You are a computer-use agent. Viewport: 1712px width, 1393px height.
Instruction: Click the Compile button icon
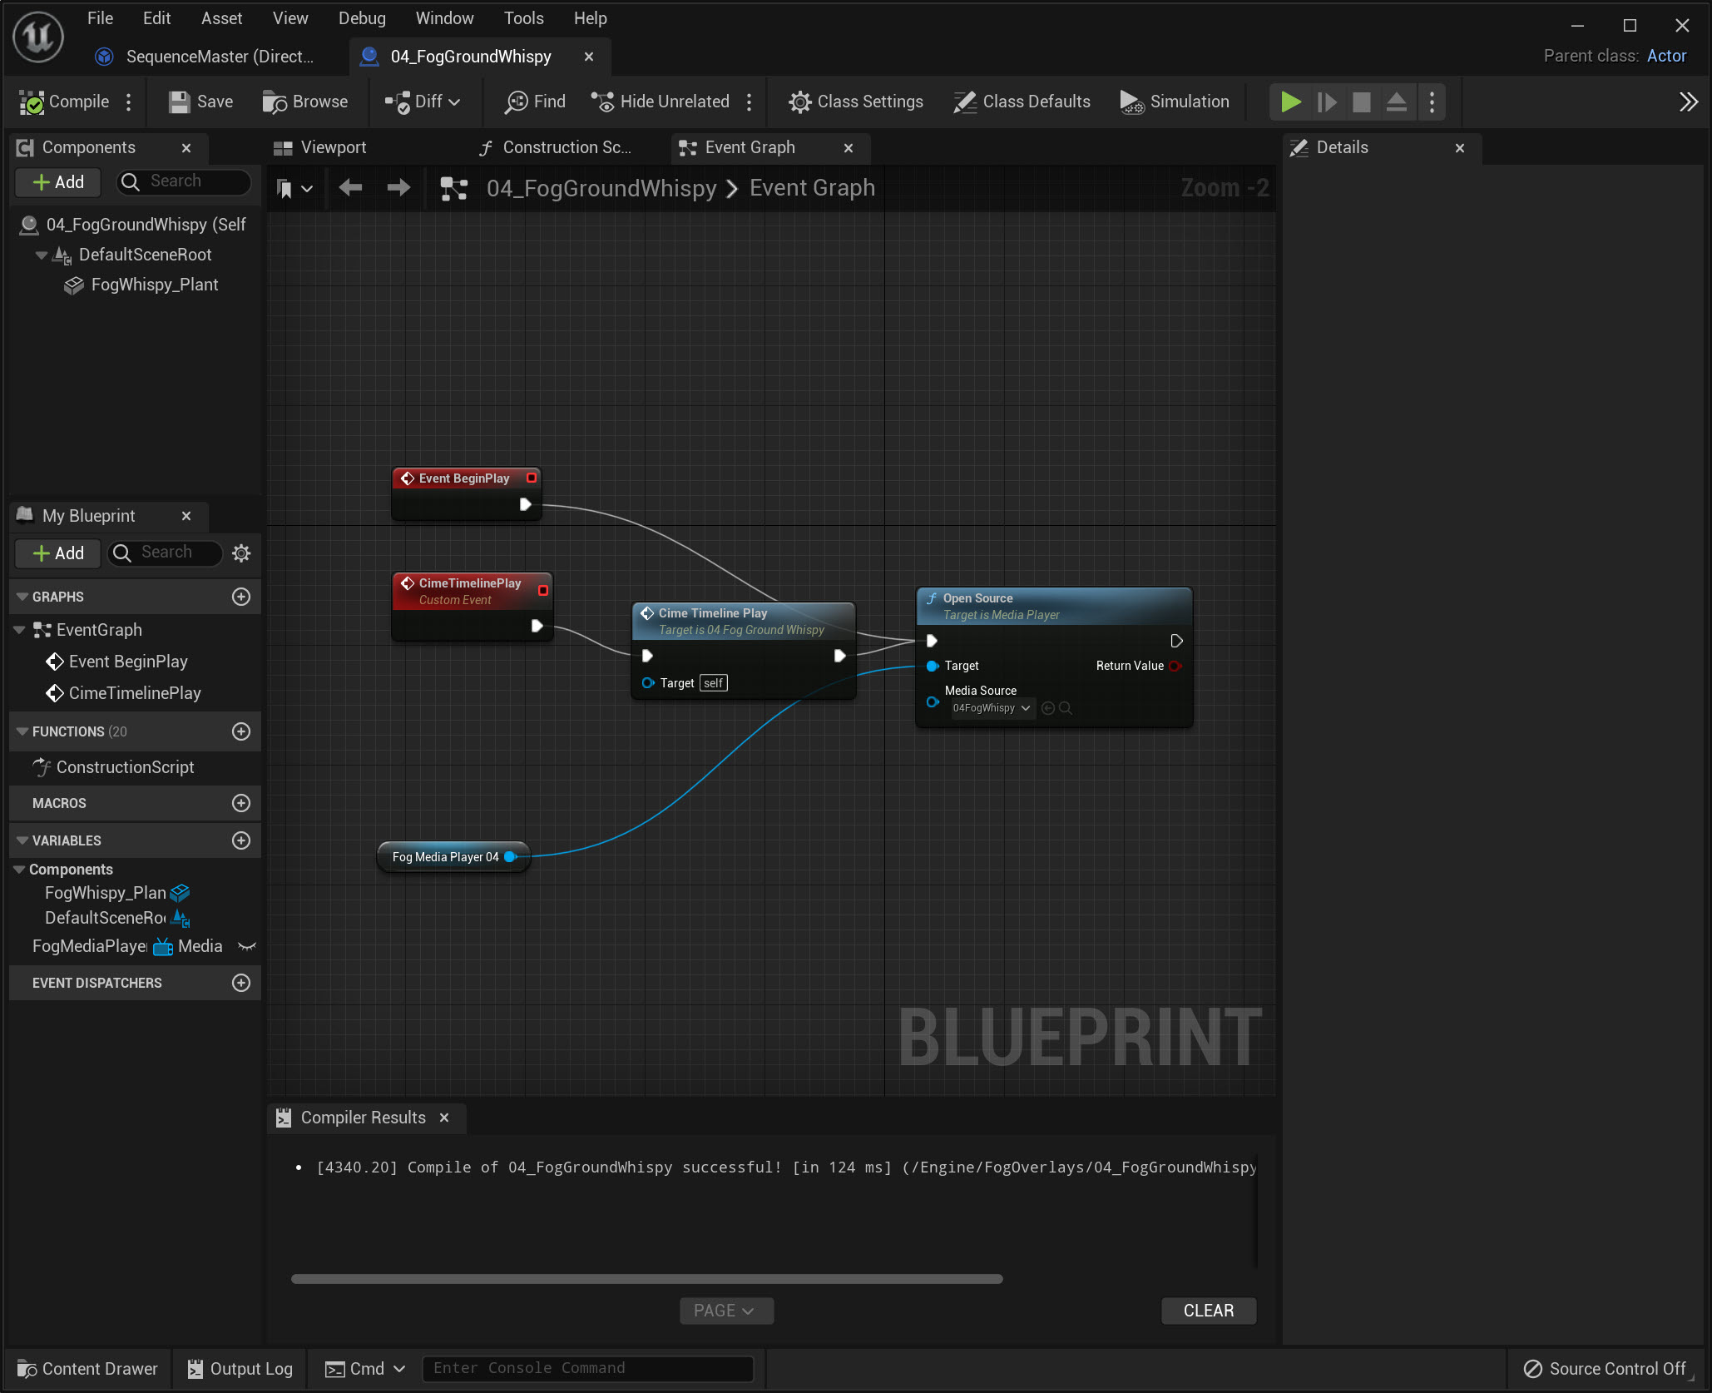click(32, 102)
